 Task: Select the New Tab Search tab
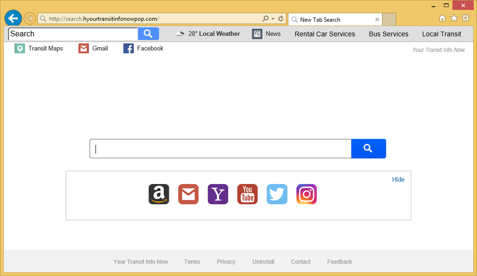[335, 19]
